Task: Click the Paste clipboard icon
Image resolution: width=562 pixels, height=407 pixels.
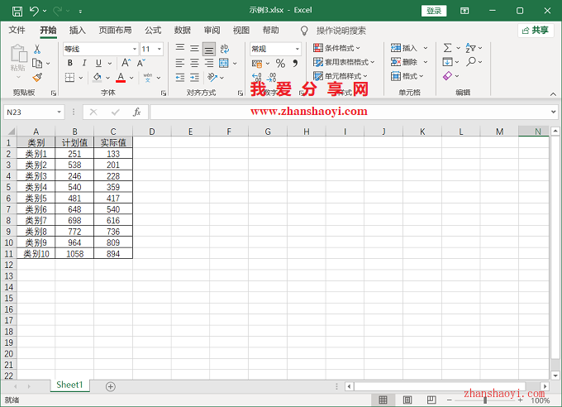Action: tap(18, 54)
